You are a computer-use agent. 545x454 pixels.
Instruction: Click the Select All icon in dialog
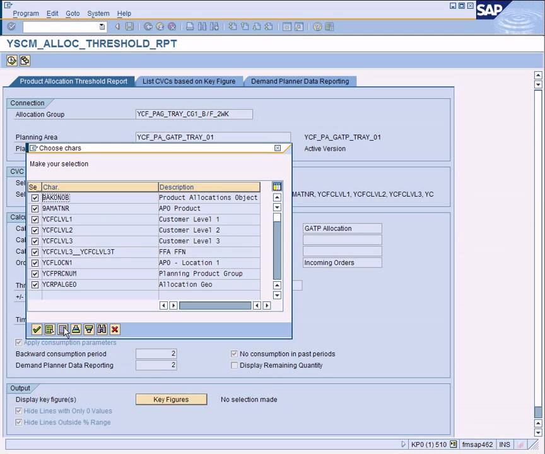pyautogui.click(x=50, y=329)
